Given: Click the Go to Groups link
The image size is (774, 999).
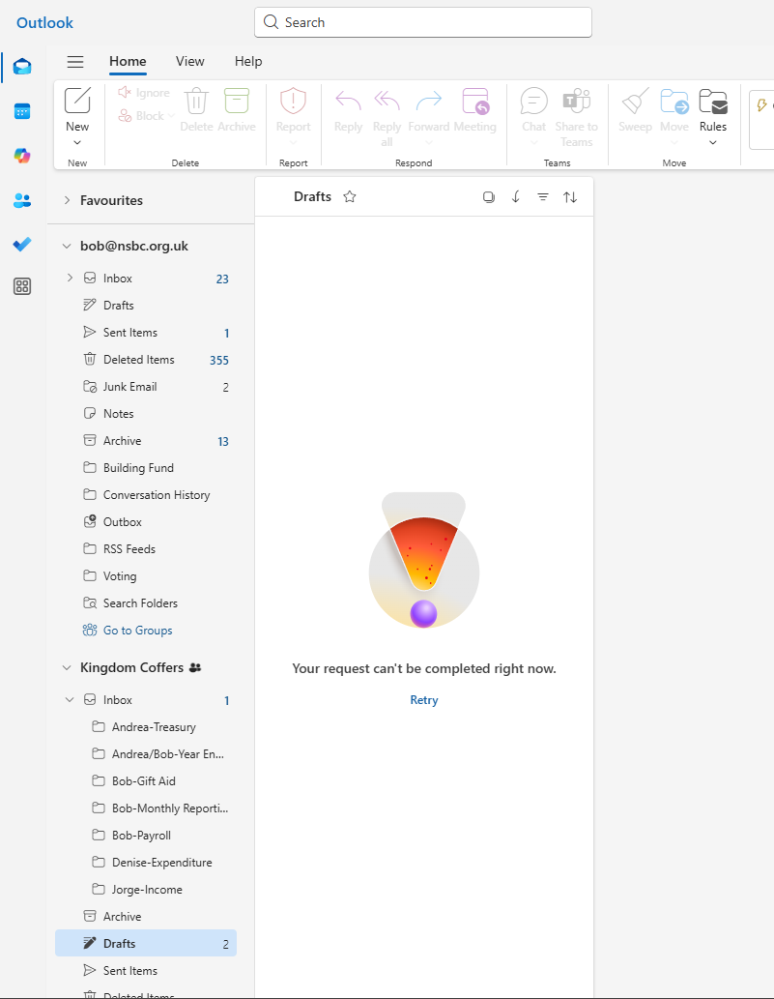Looking at the screenshot, I should tap(137, 631).
